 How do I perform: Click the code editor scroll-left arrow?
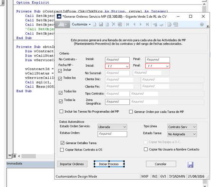[19, 156]
